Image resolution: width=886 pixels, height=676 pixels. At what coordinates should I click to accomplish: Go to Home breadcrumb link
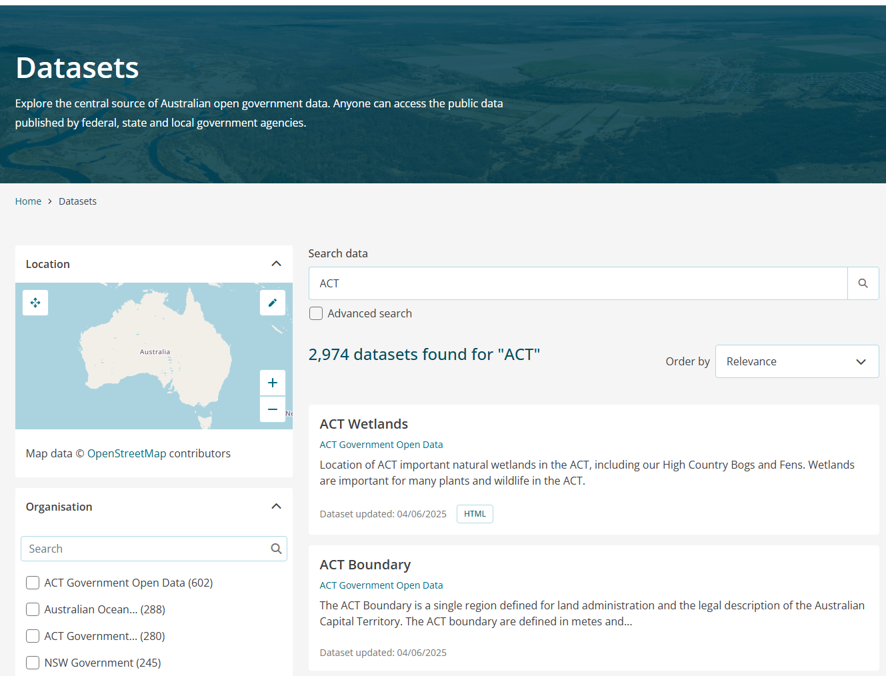point(28,201)
